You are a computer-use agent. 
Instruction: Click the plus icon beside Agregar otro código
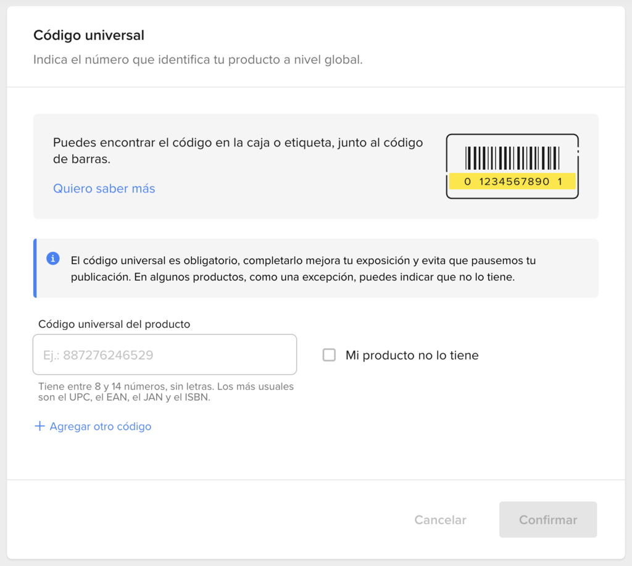pyautogui.click(x=39, y=426)
